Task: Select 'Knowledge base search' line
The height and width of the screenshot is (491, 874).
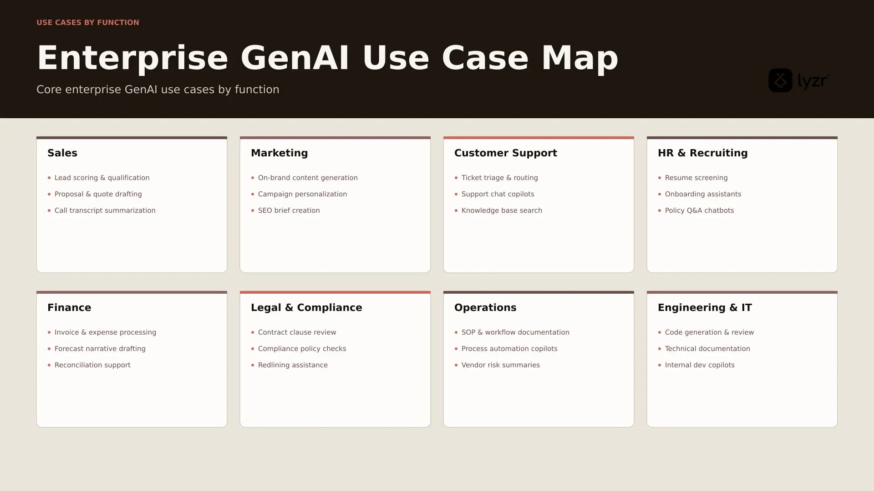Action: pyautogui.click(x=502, y=210)
